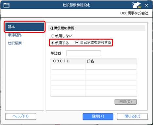Click the 仕訳伝票の承認 section heading

(x=62, y=28)
